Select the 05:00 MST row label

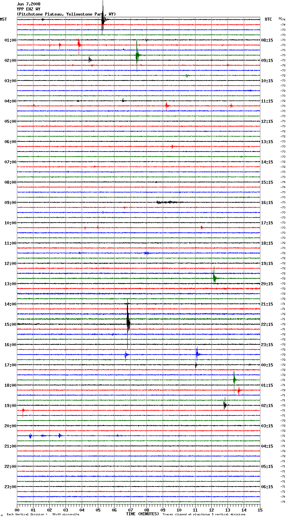pyautogui.click(x=10, y=121)
